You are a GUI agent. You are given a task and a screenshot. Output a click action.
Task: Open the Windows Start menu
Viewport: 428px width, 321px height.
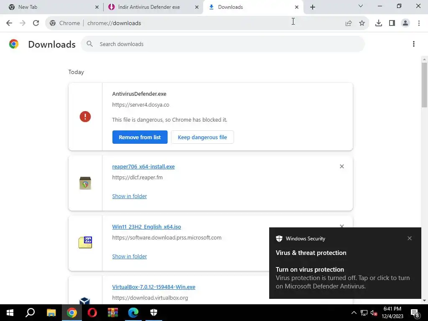click(x=10, y=313)
